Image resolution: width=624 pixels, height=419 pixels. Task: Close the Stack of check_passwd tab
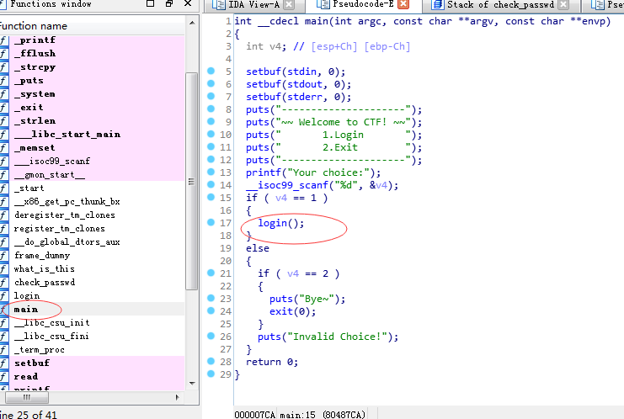pyautogui.click(x=563, y=5)
